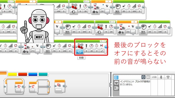
Task: Edit the G5 note field
Action: (x=74, y=32)
